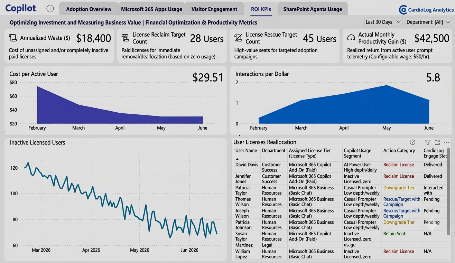Open more options on User Licenses Reallocation
Screen dimensions: 455x263
point(447,142)
